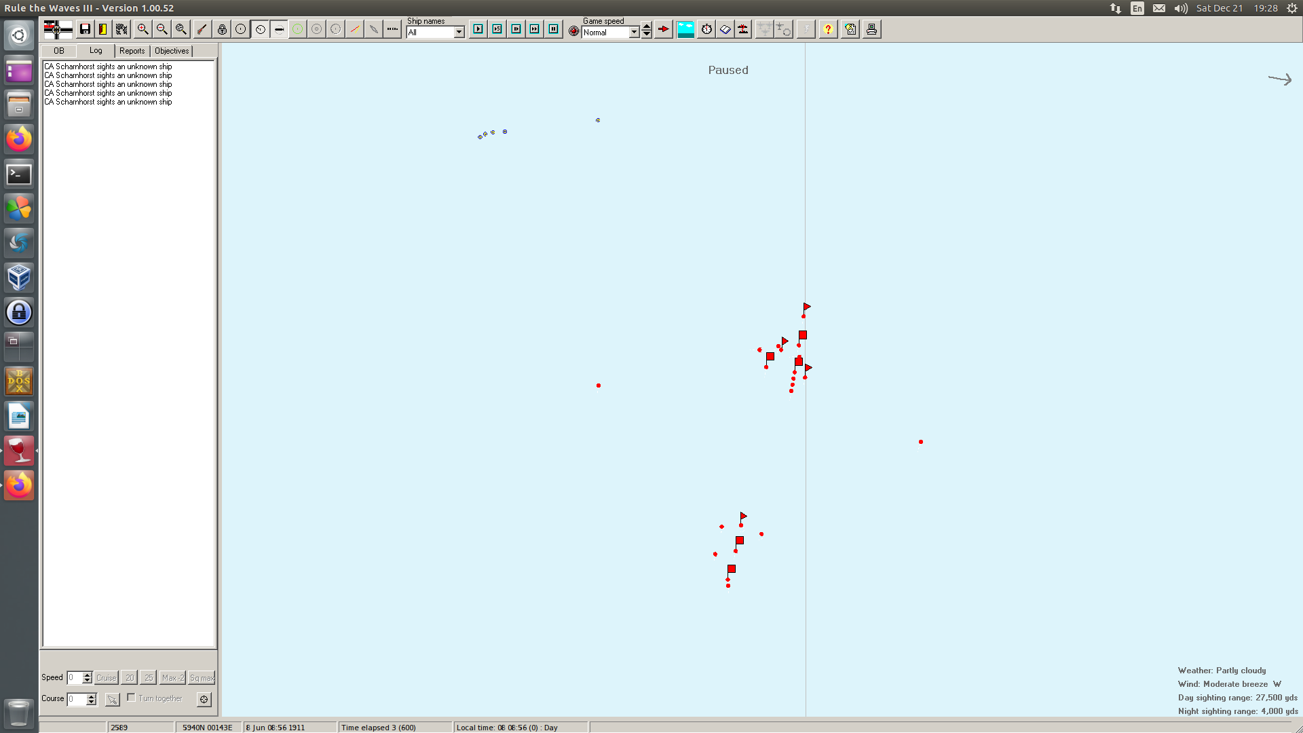Zoom in with the plus magnifier
Image resolution: width=1303 pixels, height=733 pixels.
143,29
